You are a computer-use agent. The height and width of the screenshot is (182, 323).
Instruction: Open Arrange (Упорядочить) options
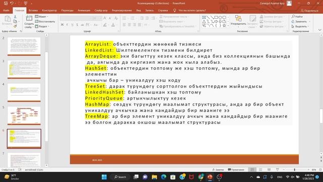[x=238, y=21]
